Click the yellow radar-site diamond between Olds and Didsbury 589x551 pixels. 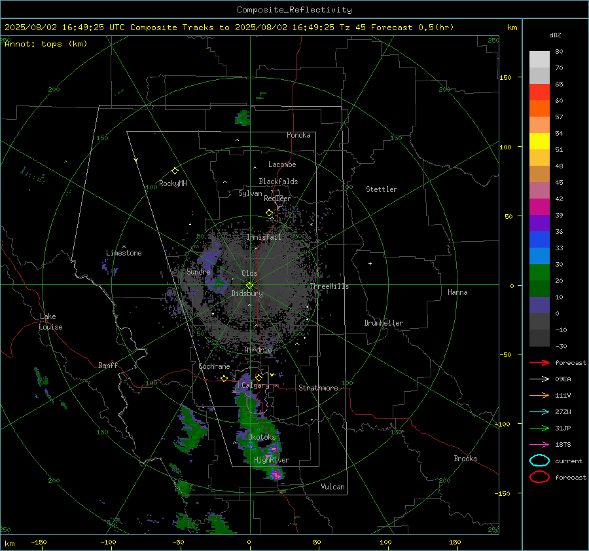click(249, 285)
